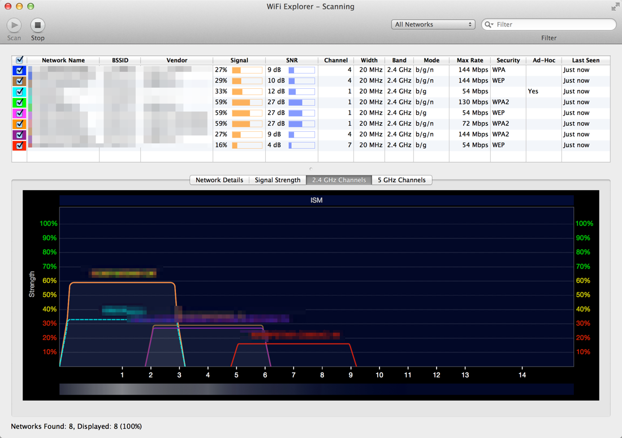This screenshot has height=438, width=622.
Task: Sort by the BSSID column header
Action: tap(120, 60)
